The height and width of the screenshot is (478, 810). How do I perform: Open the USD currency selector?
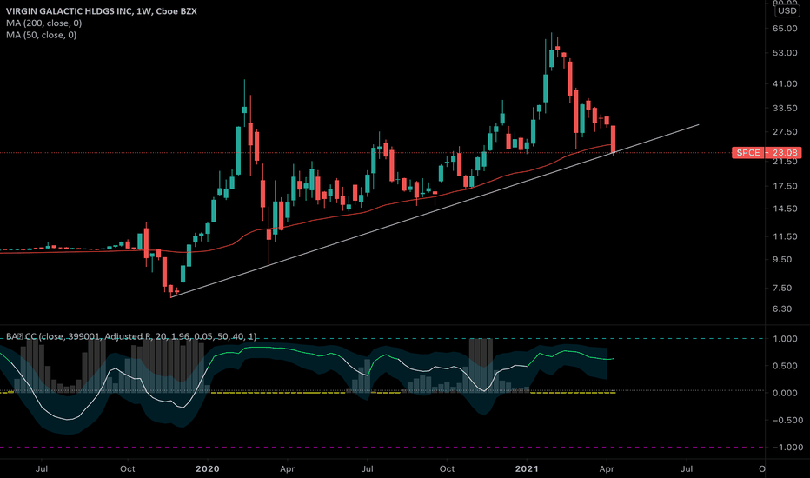[x=787, y=10]
